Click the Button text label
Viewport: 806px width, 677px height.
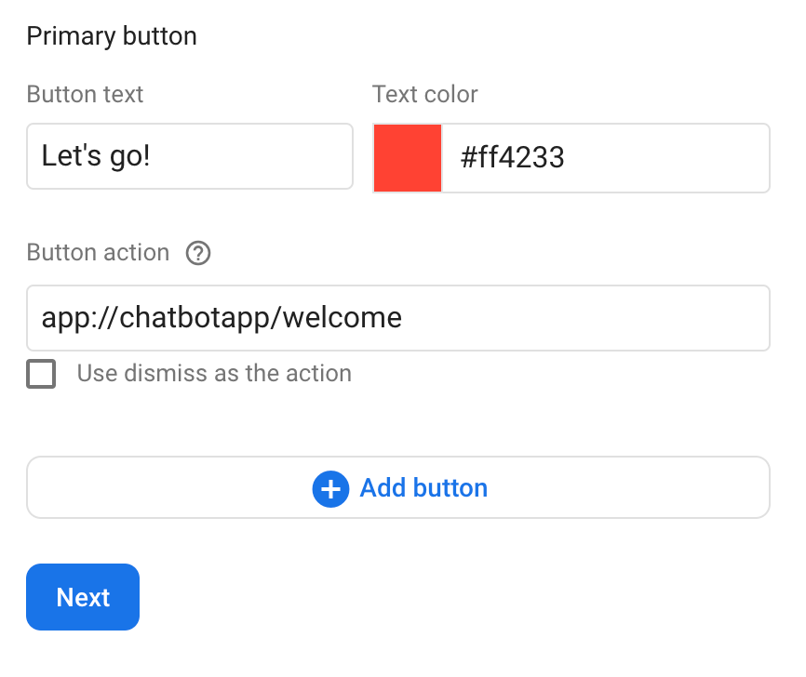(85, 94)
